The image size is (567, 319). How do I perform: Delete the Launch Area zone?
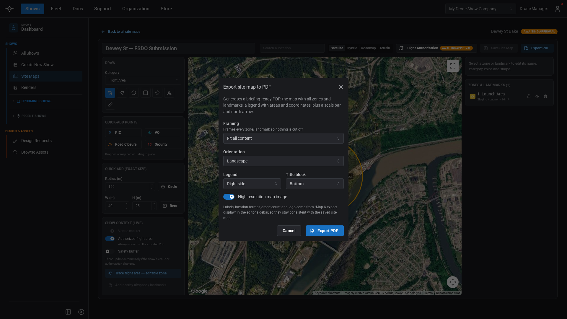click(x=545, y=96)
